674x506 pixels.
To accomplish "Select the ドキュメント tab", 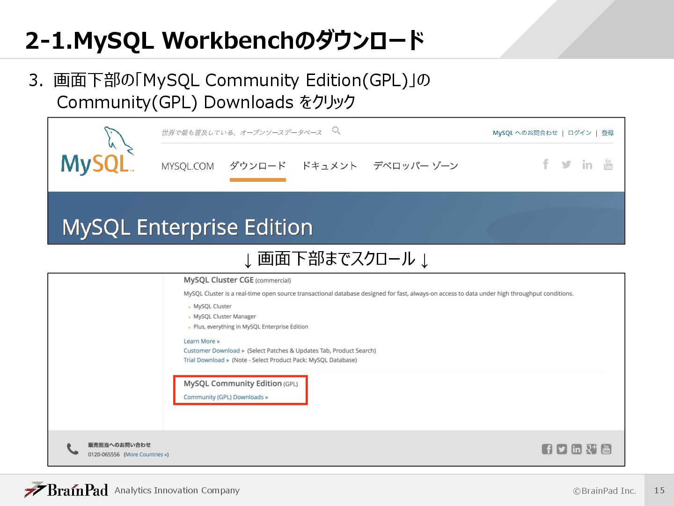I will pyautogui.click(x=330, y=165).
